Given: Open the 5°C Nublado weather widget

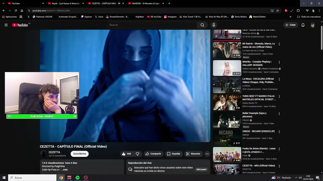Looking at the screenshot, I should (x=281, y=178).
